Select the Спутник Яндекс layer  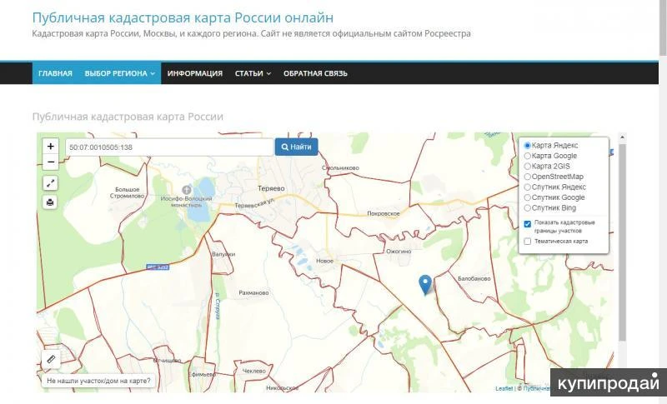click(527, 187)
